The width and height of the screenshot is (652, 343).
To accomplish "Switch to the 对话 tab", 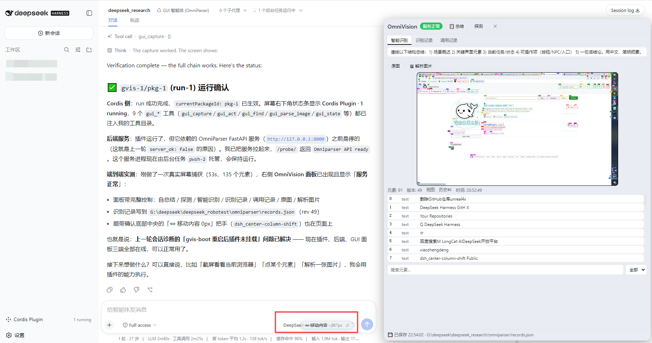I will click(x=113, y=20).
